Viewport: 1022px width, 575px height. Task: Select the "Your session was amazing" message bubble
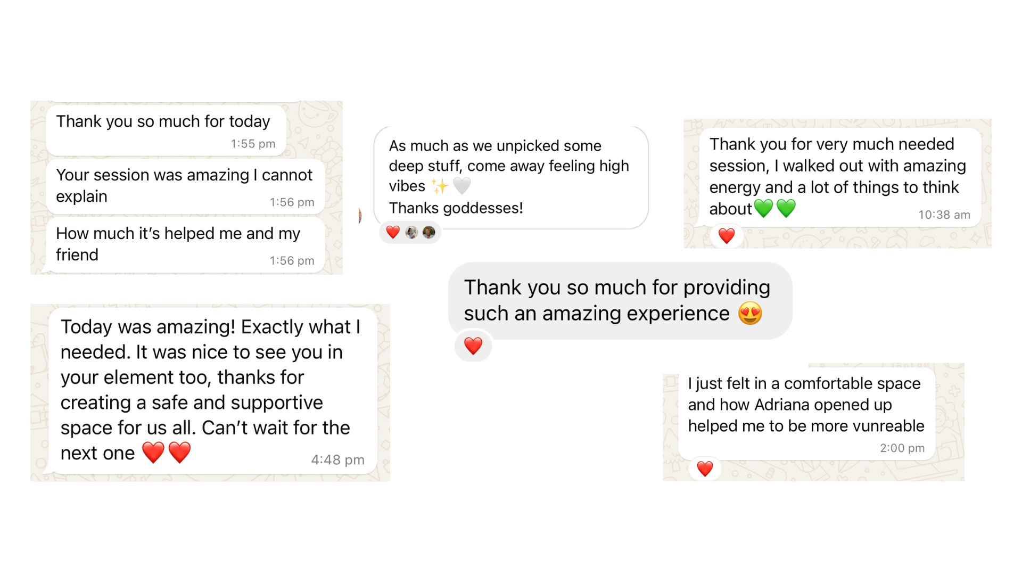click(x=185, y=186)
